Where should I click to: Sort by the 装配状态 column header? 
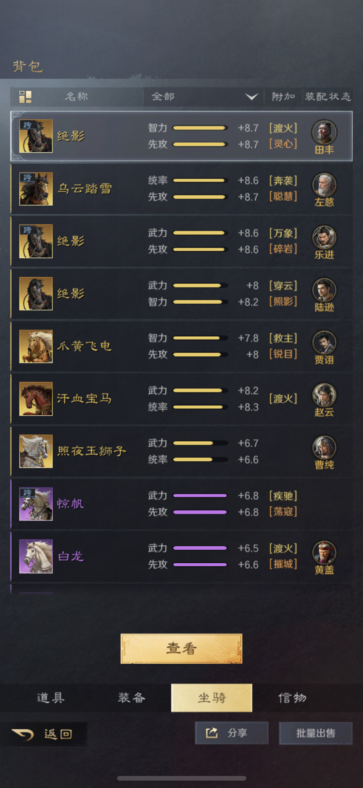click(328, 97)
